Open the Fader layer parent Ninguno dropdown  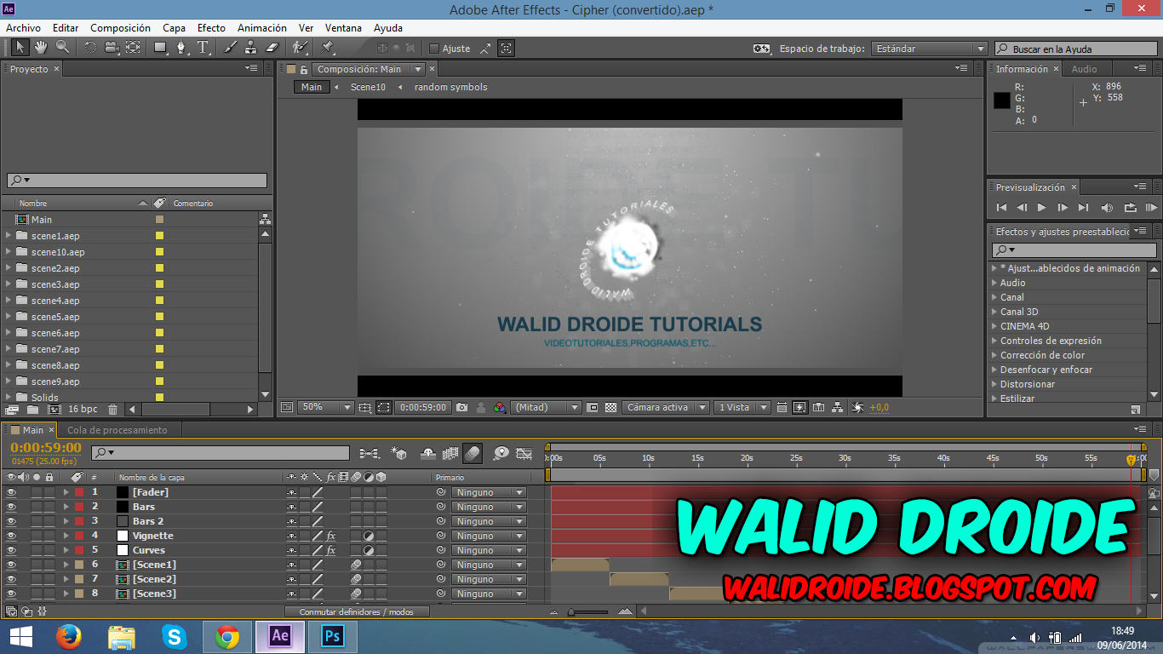pyautogui.click(x=489, y=492)
